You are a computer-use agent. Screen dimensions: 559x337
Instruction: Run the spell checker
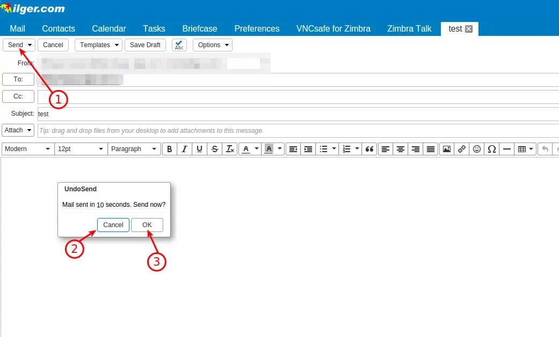(x=179, y=45)
